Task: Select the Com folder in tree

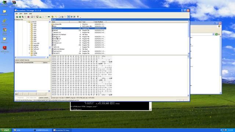Action: click(x=35, y=51)
